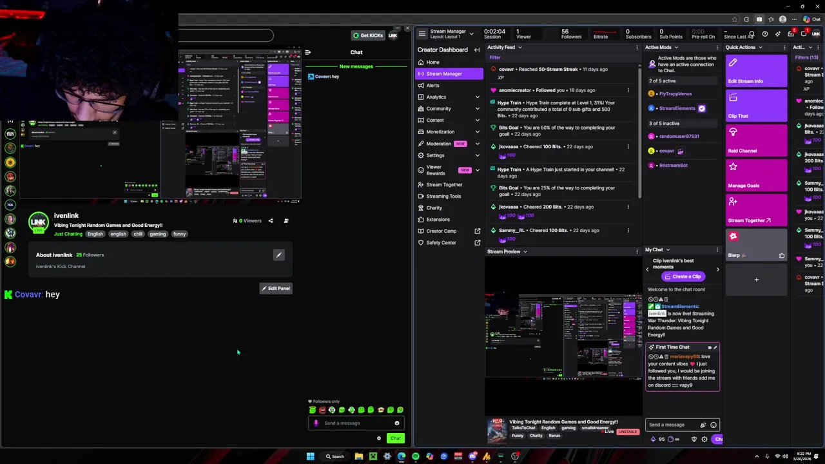Add a new quick action with plus tile
Viewport: 825px width, 464px height.
click(756, 280)
